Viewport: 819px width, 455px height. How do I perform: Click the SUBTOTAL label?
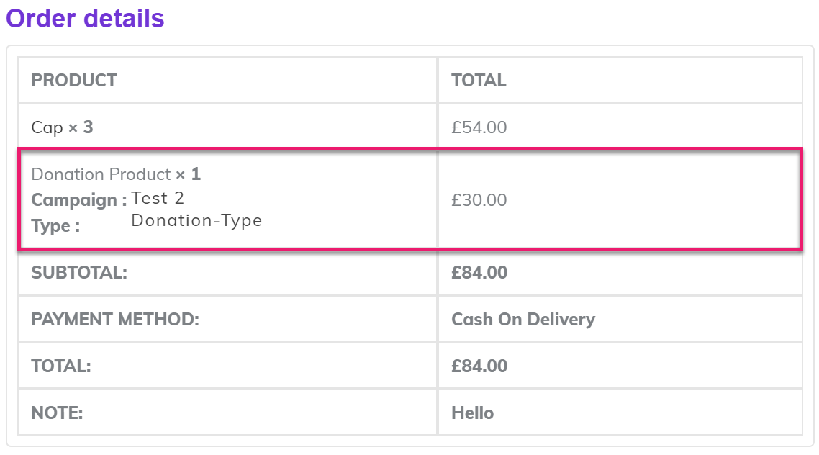point(79,273)
